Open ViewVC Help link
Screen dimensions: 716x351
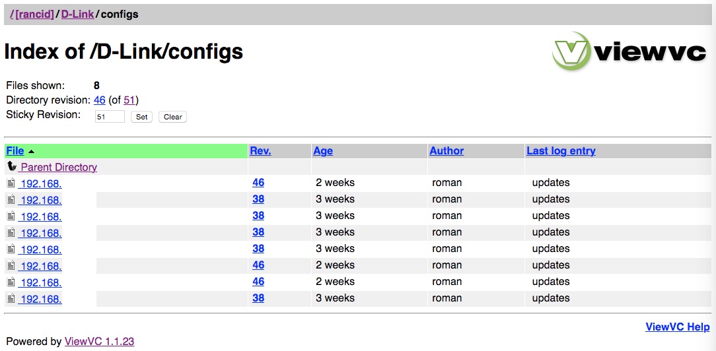[677, 327]
